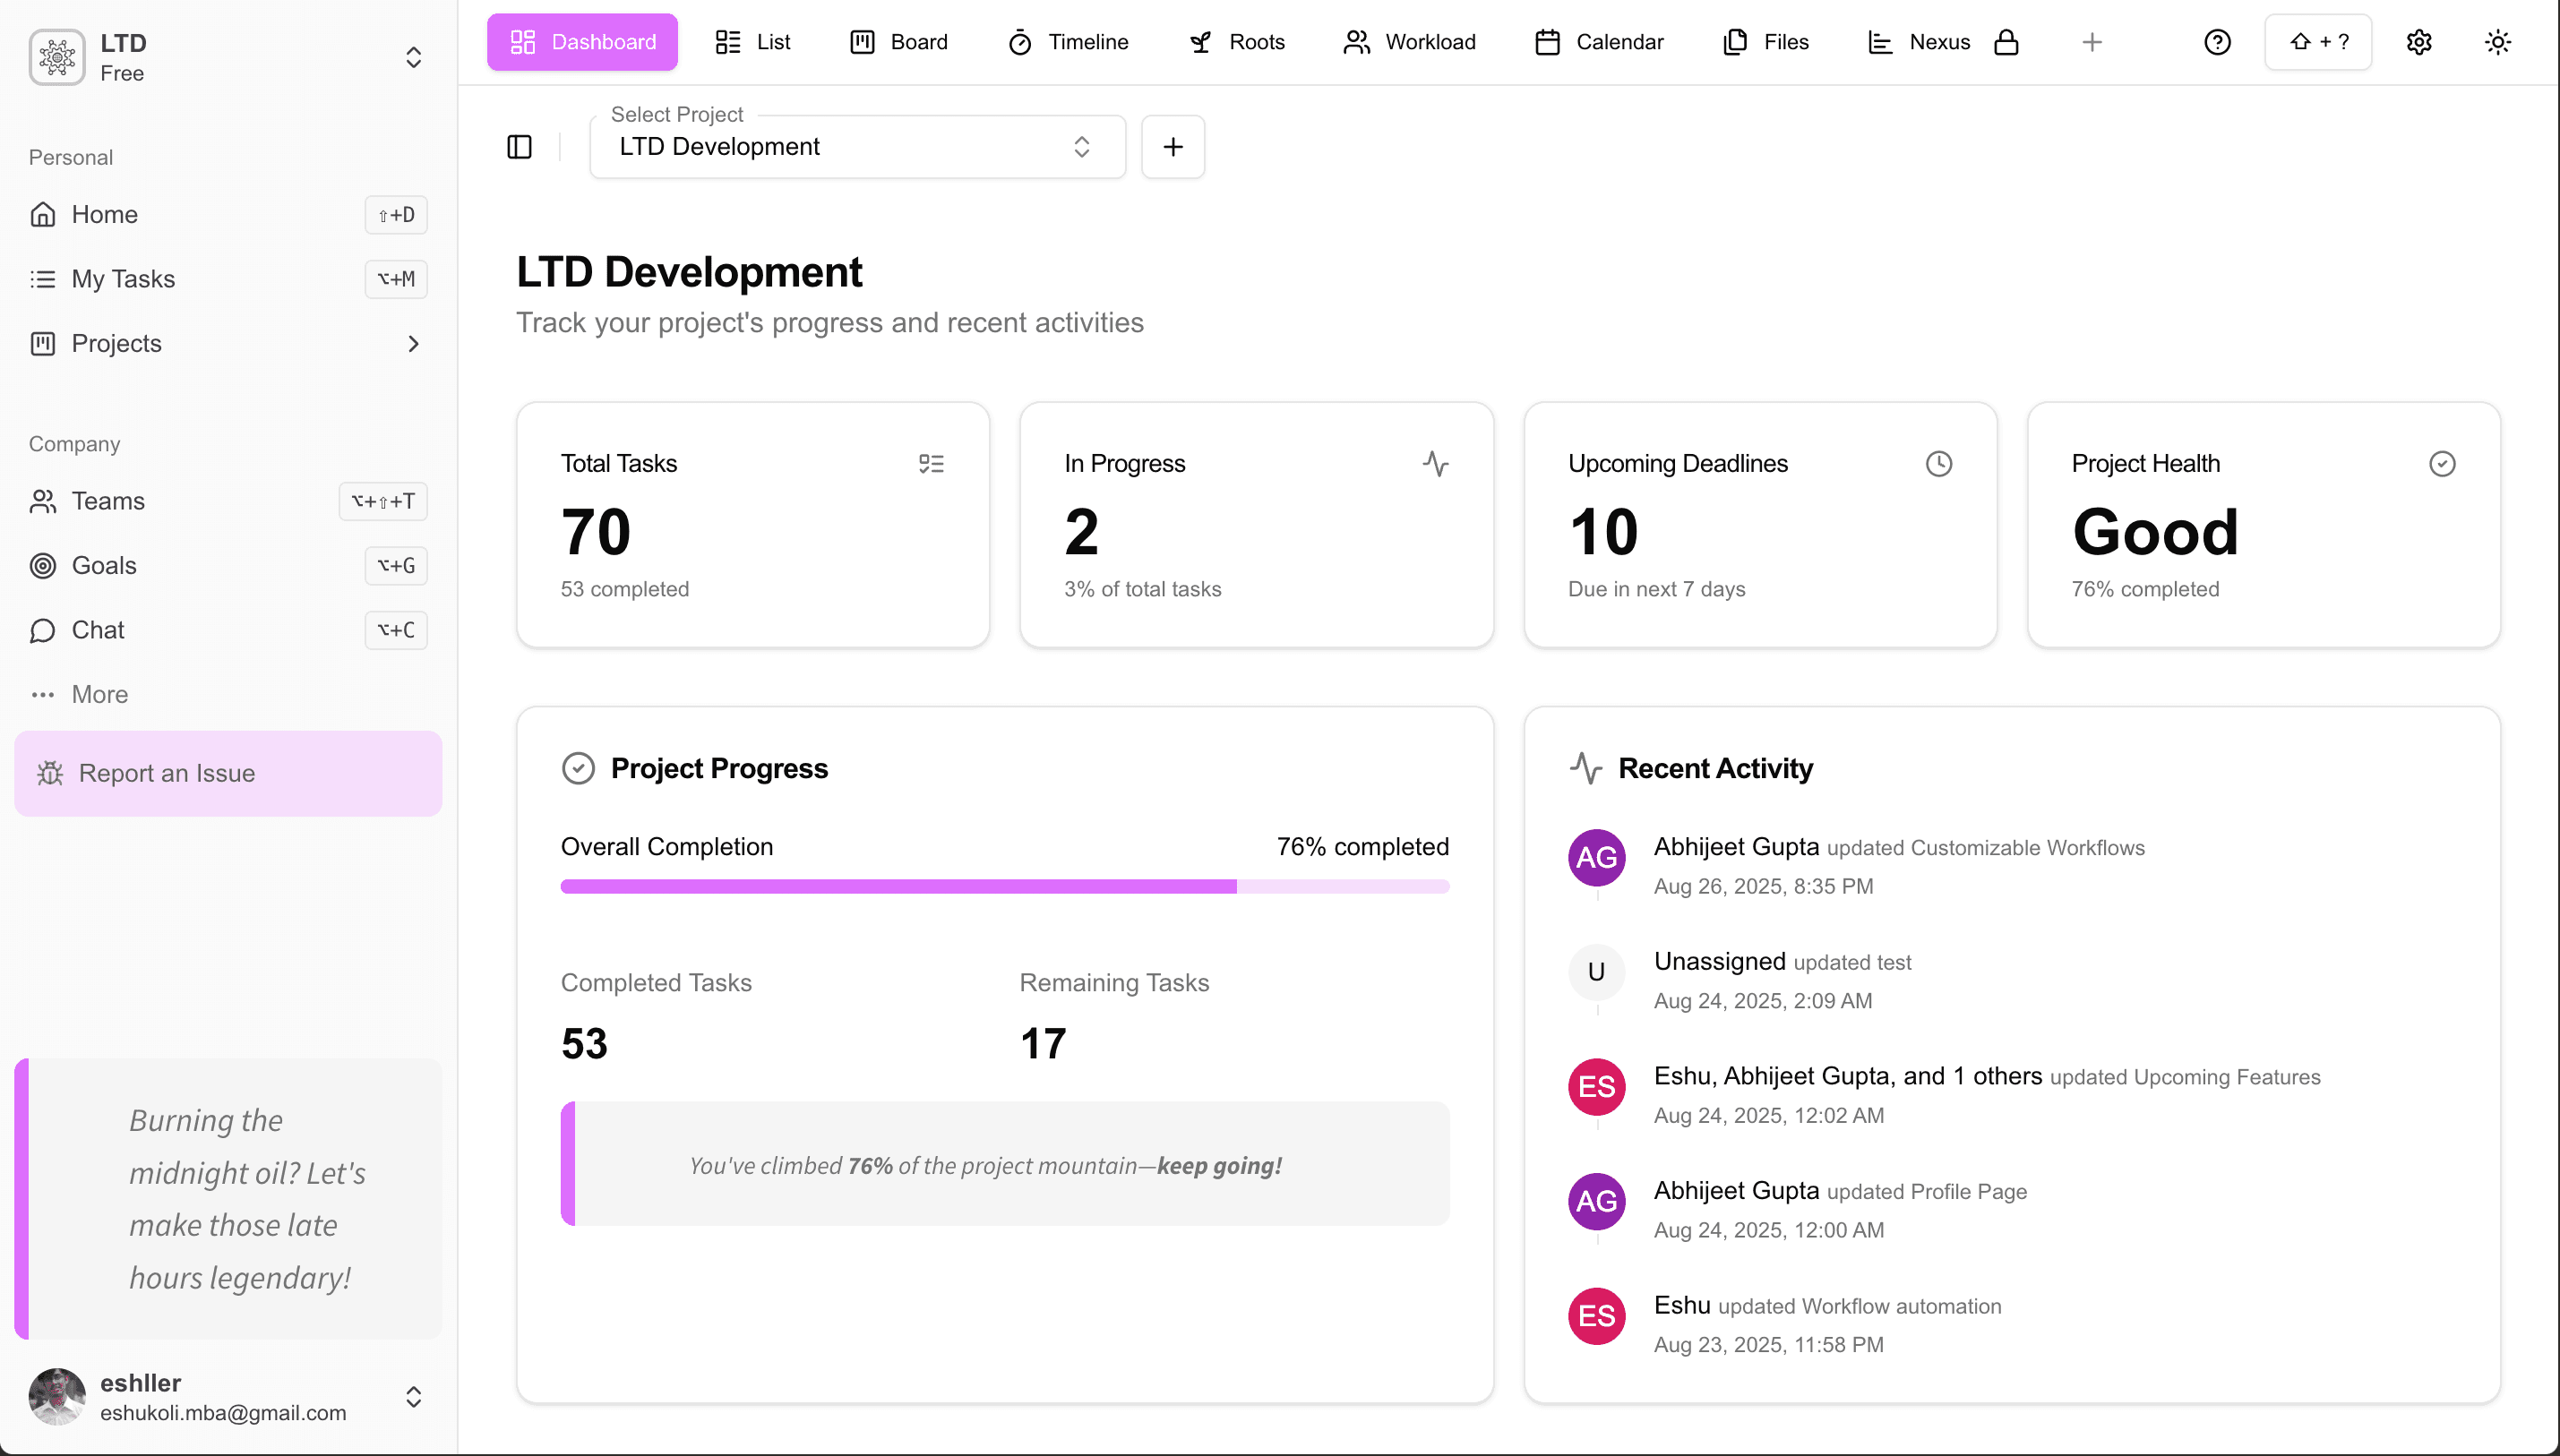
Task: Switch to the List tab
Action: click(752, 42)
